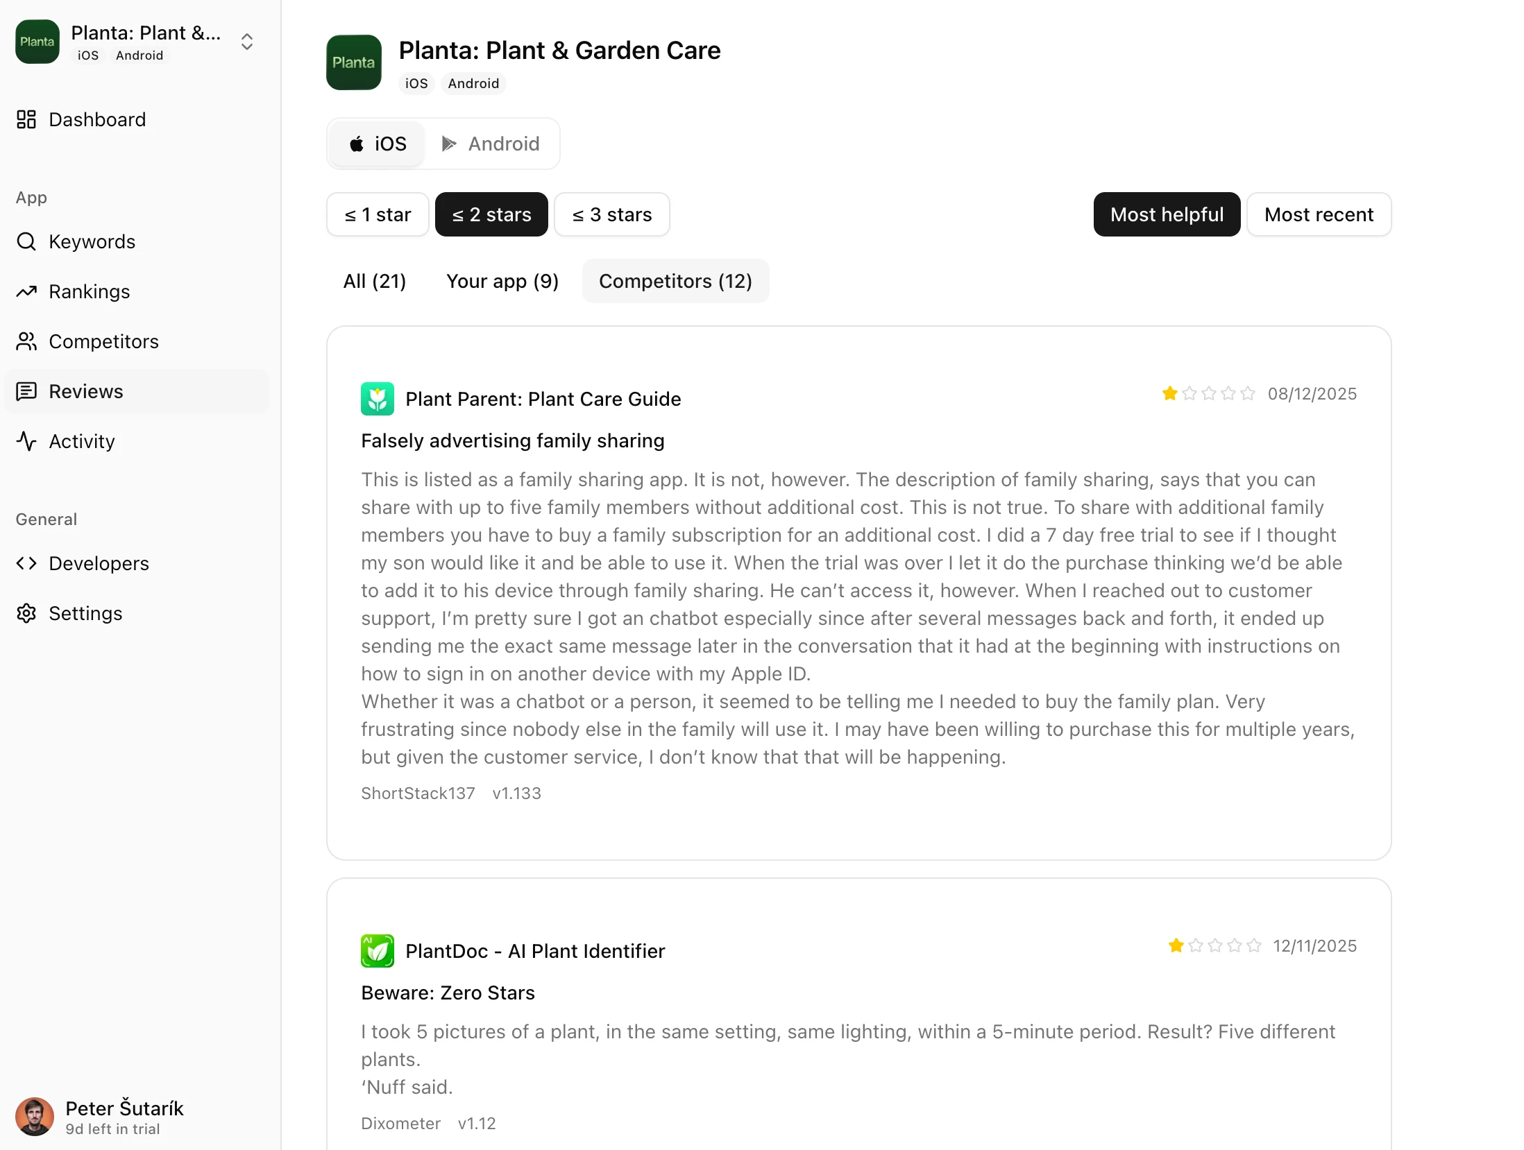Sort reviews by Most helpful

coord(1167,214)
